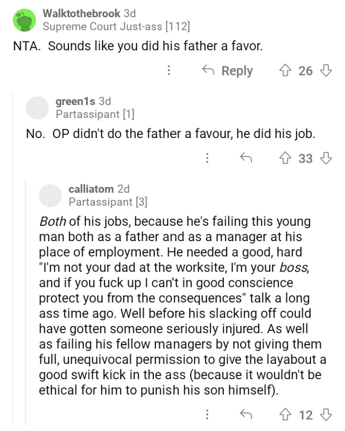Downvote green1s's comment
Viewport: 345px width, 431px height.
click(x=325, y=158)
